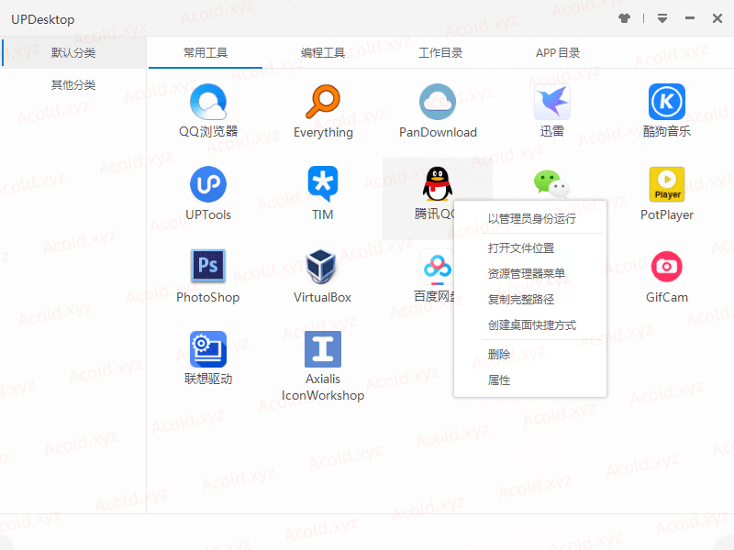This screenshot has height=550, width=734.
Task: Open the 联想驱动 driver tool
Action: point(208,349)
